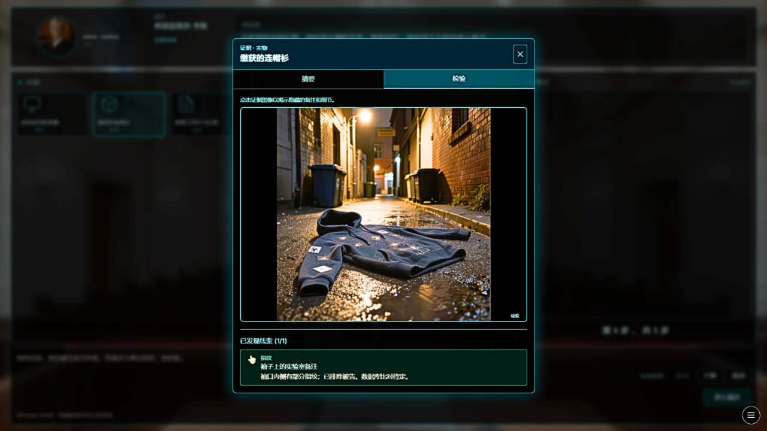Viewport: 767px width, 431px height.
Task: Select the highlighted cube icon evidence card
Action: 129,114
